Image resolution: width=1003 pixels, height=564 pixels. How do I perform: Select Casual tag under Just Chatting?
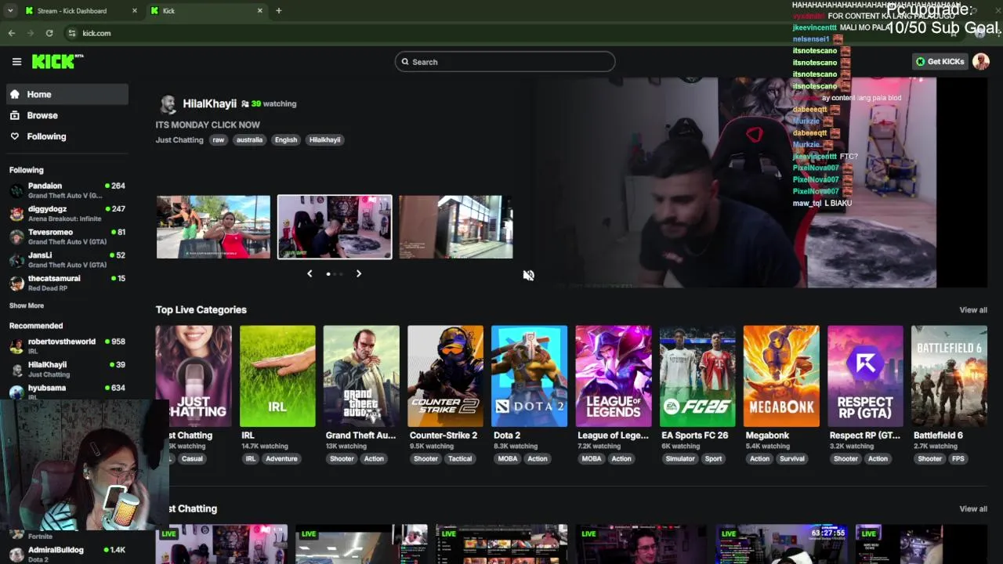[192, 459]
